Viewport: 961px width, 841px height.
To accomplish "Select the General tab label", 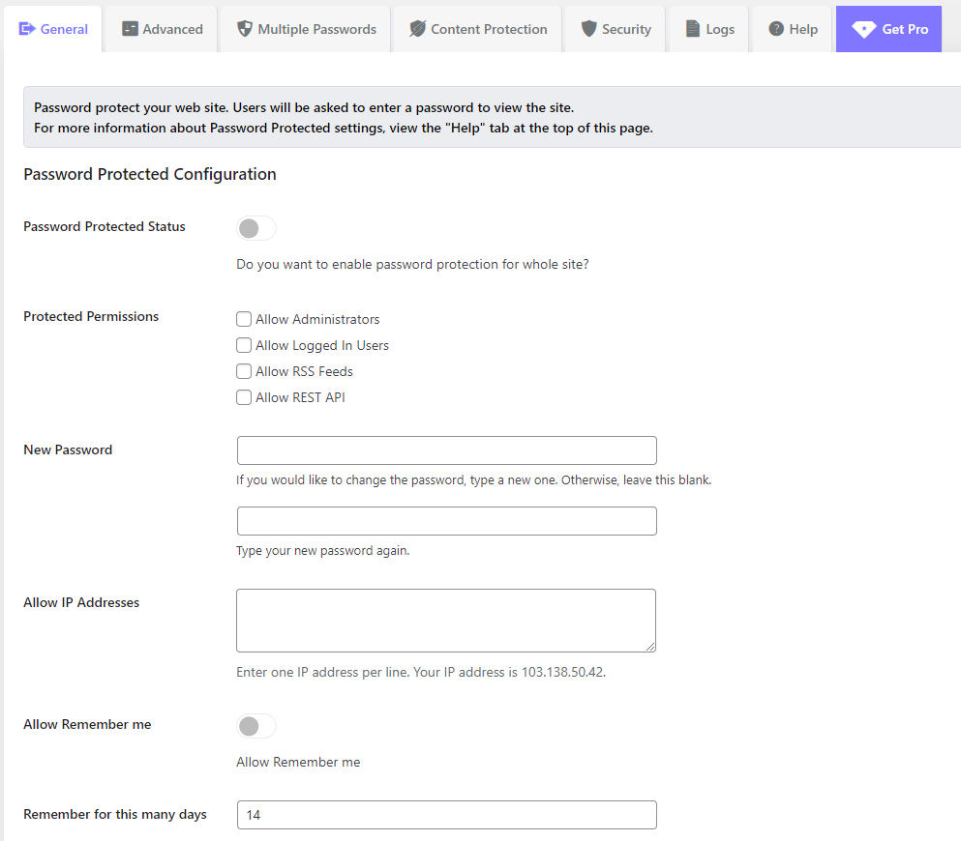I will pyautogui.click(x=64, y=29).
